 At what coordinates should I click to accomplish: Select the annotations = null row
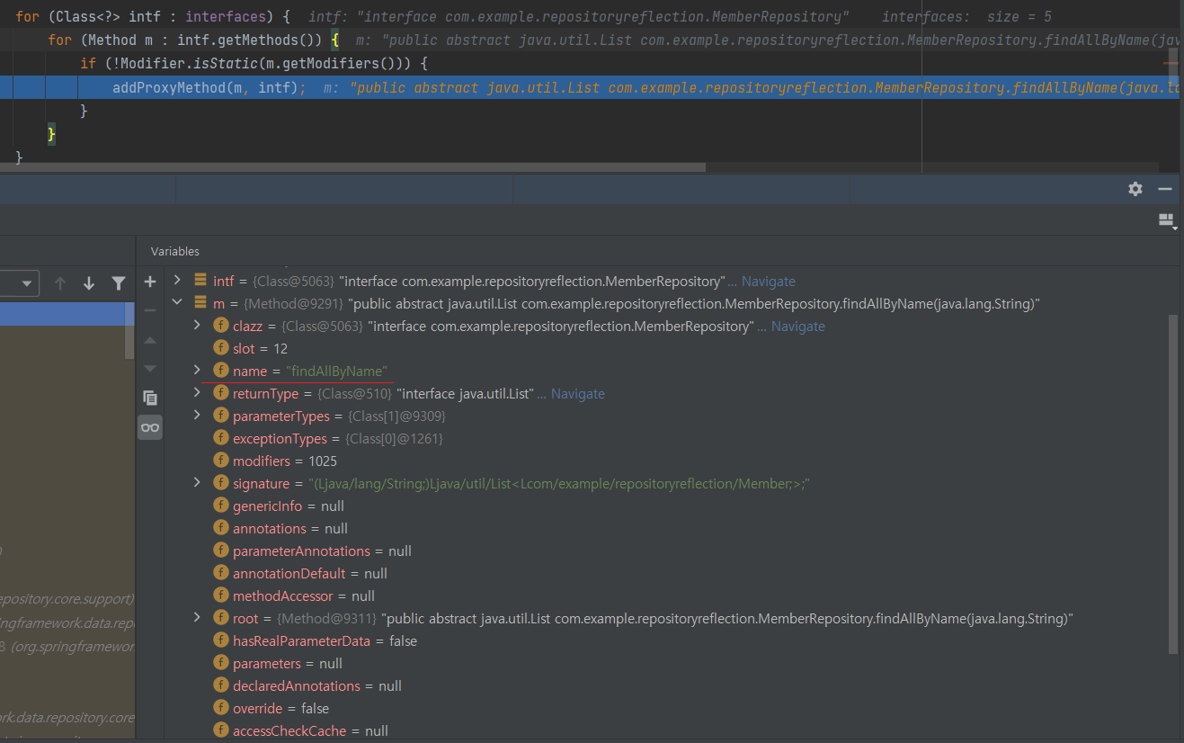pyautogui.click(x=666, y=528)
